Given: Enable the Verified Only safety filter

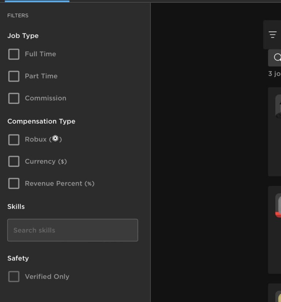Looking at the screenshot, I should pyautogui.click(x=14, y=276).
